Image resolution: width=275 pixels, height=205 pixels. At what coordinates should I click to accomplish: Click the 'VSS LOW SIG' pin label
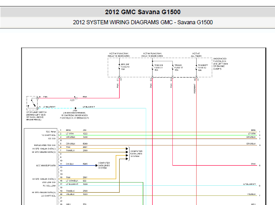[x=49, y=182]
